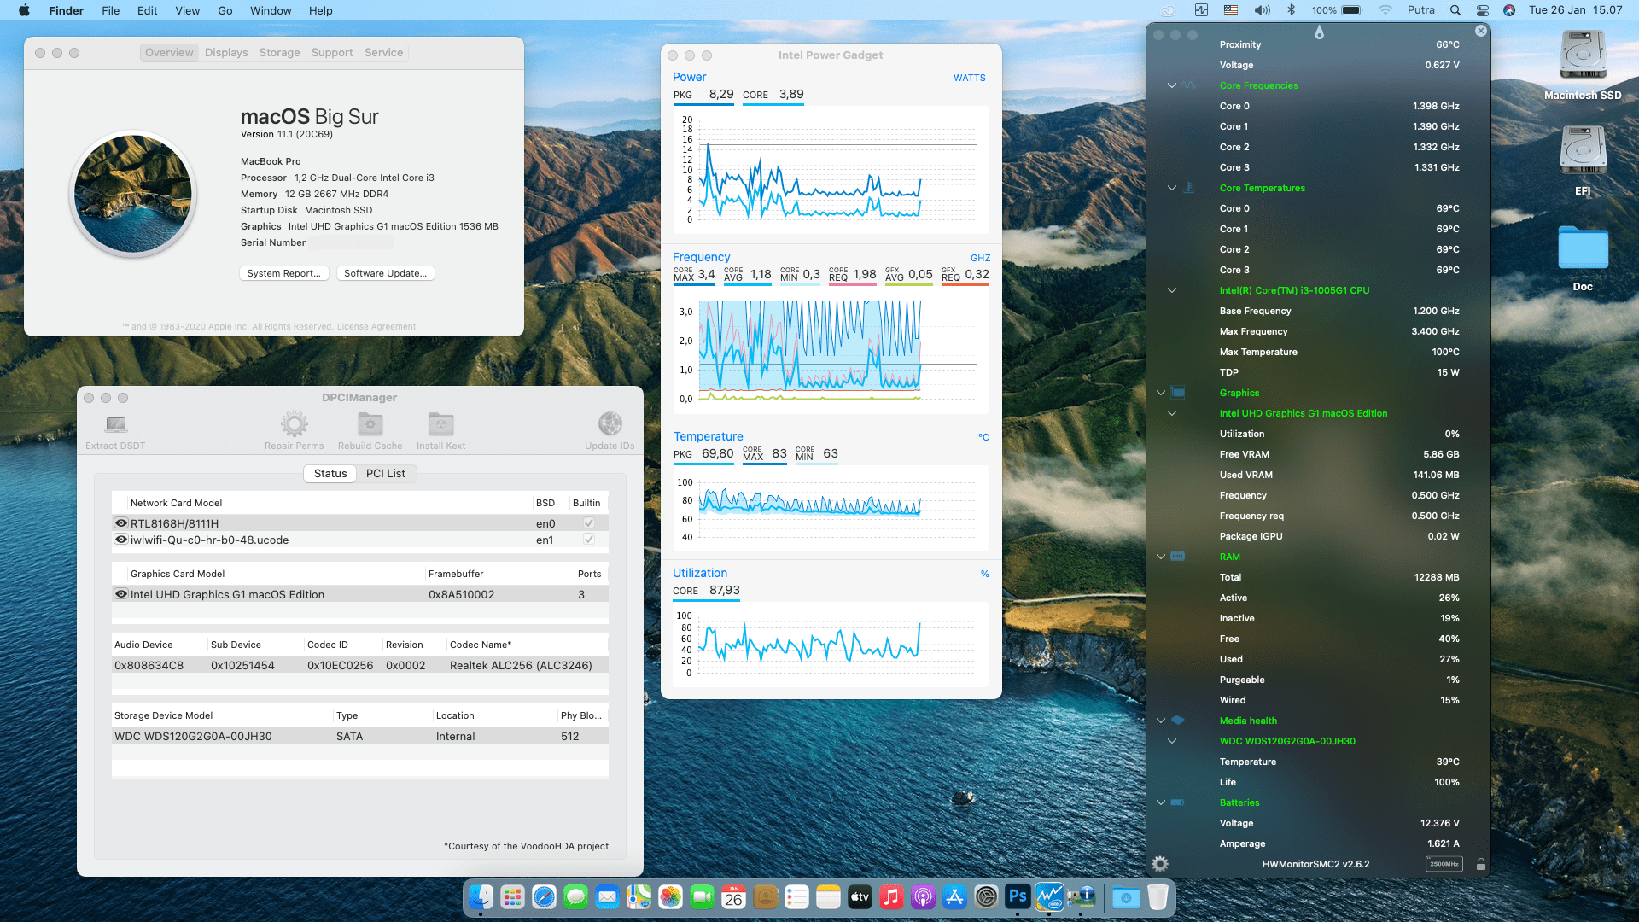Click the lock icon in HWMonitorSMC2
This screenshot has height=922, width=1639.
pos(1480,863)
